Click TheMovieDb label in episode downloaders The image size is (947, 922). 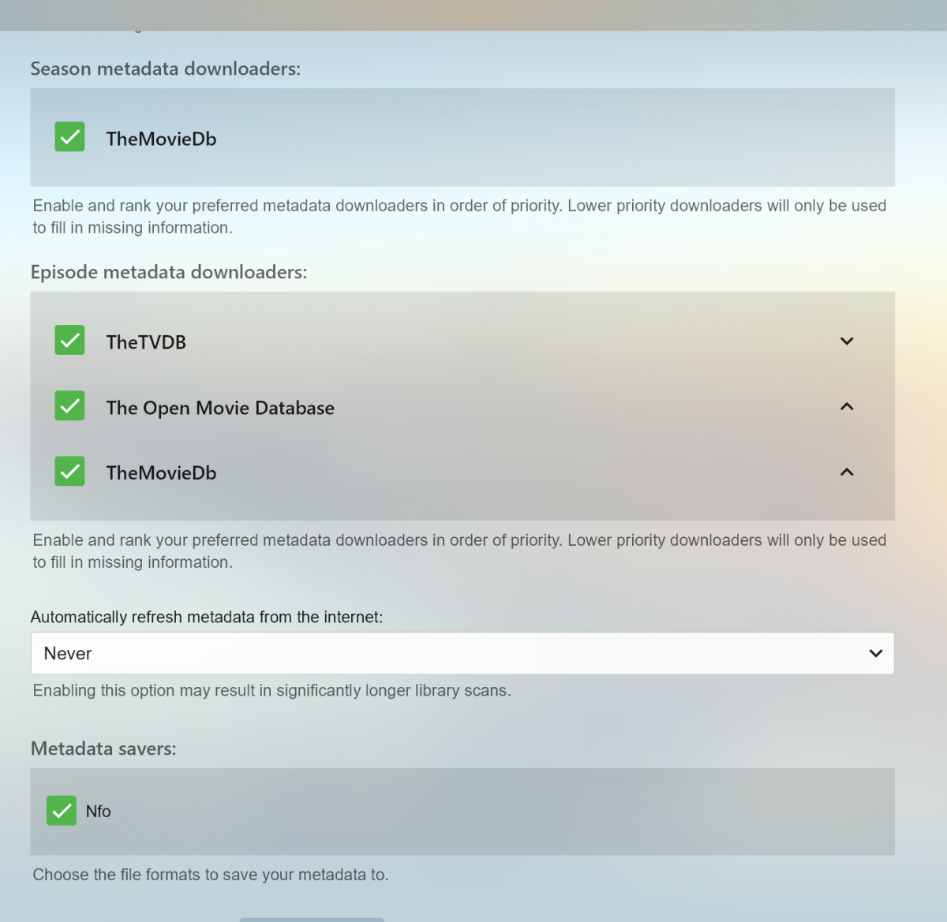click(x=161, y=473)
